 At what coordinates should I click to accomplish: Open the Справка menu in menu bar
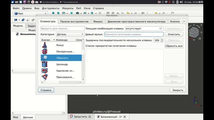point(98,8)
